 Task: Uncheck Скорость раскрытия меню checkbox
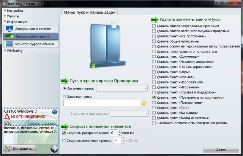click(64, 133)
